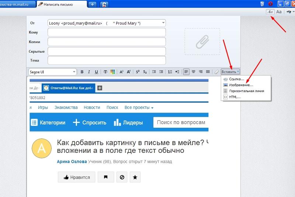This screenshot has width=295, height=197.
Task: Click the Нравится like button
Action: (x=77, y=177)
